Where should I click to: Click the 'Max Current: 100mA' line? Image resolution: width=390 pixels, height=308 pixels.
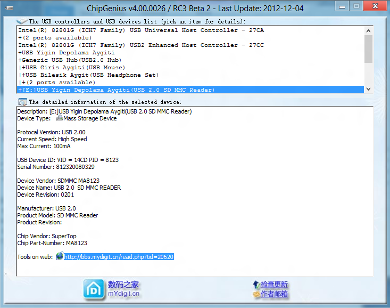tap(44, 146)
